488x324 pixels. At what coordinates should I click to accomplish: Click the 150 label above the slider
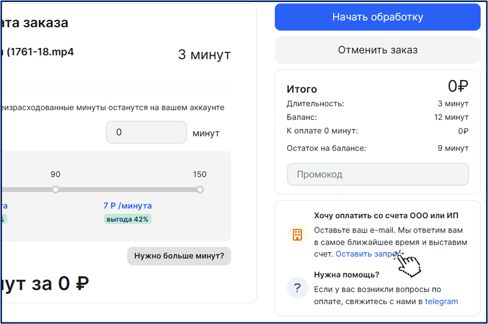coord(199,174)
